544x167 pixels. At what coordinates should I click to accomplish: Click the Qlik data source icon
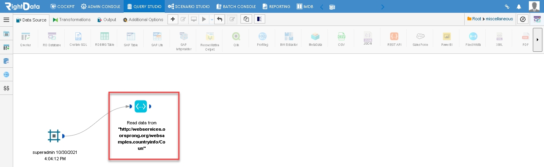[x=236, y=37]
